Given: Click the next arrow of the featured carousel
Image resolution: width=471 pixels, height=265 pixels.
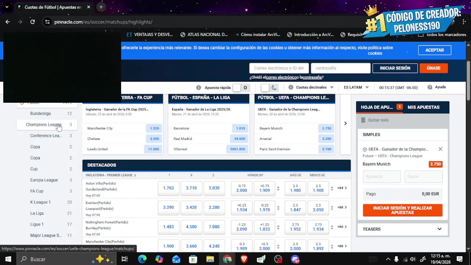Looking at the screenshot, I should point(345,123).
